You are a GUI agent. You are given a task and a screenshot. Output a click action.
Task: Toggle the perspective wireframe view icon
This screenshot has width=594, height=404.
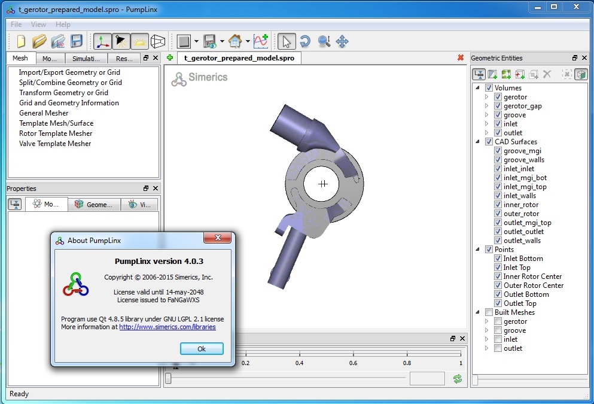coord(157,41)
